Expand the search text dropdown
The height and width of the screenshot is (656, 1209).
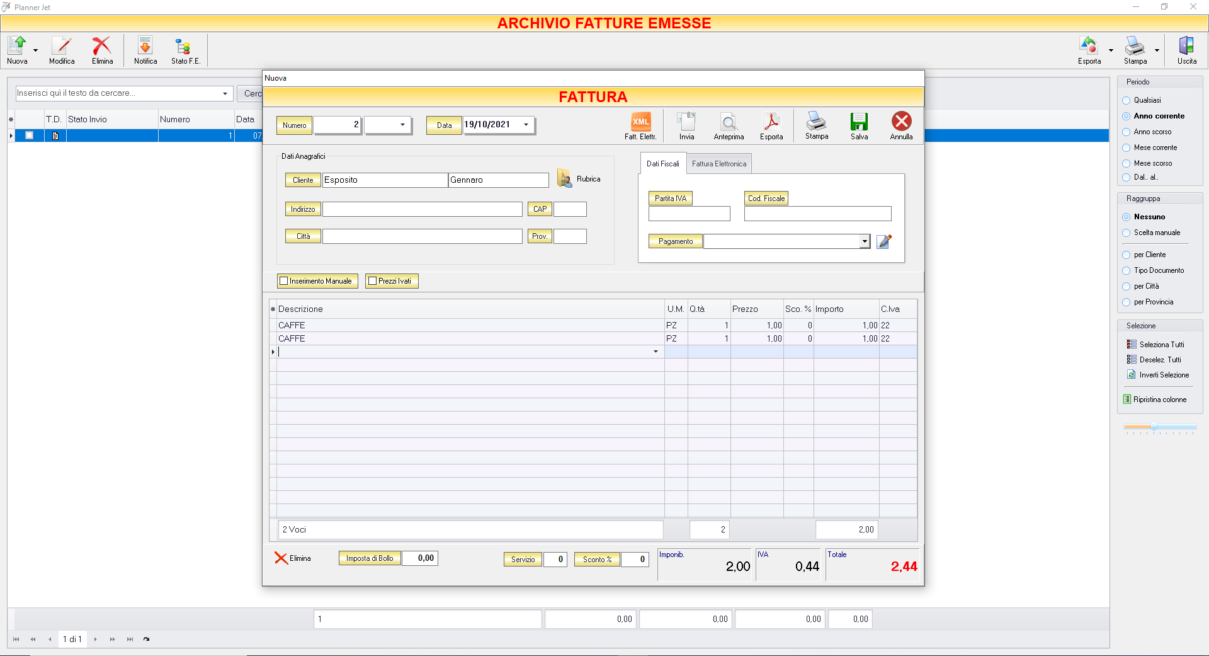click(x=225, y=93)
